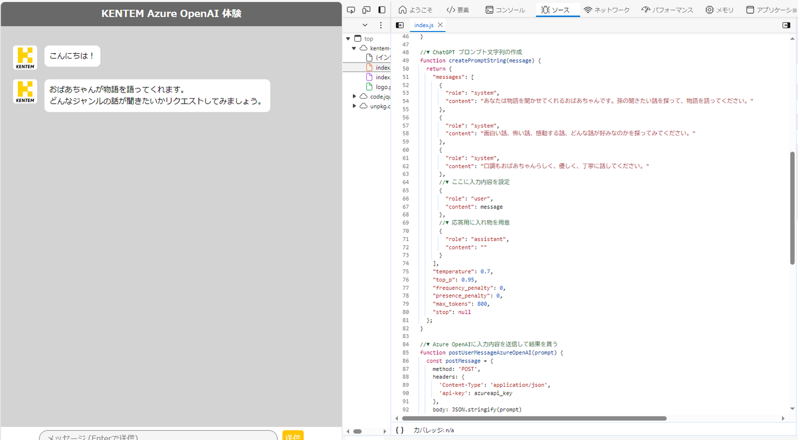Click the "role": "assistant" code line
Image resolution: width=798 pixels, height=440 pixels.
[477, 239]
